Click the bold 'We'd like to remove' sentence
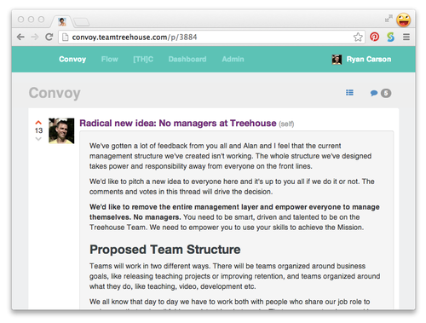The image size is (426, 323). (x=234, y=212)
